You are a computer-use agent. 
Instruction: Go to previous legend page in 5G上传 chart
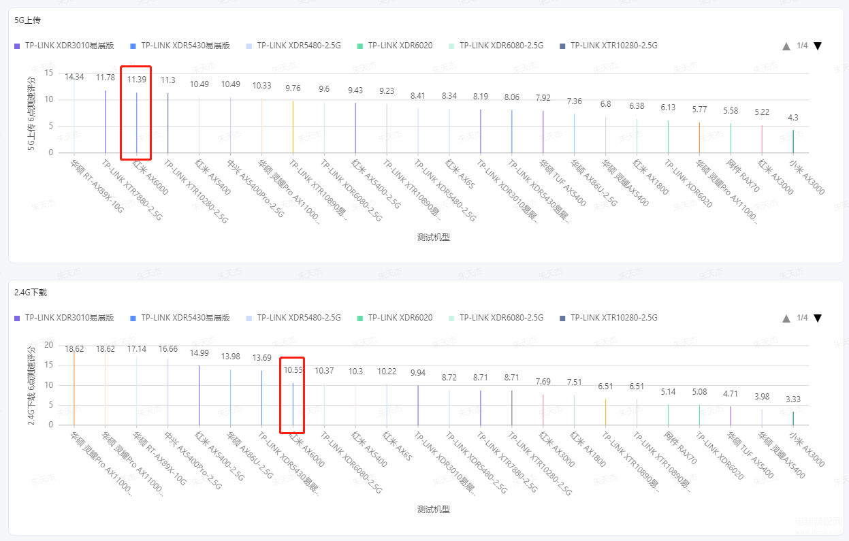[x=786, y=46]
